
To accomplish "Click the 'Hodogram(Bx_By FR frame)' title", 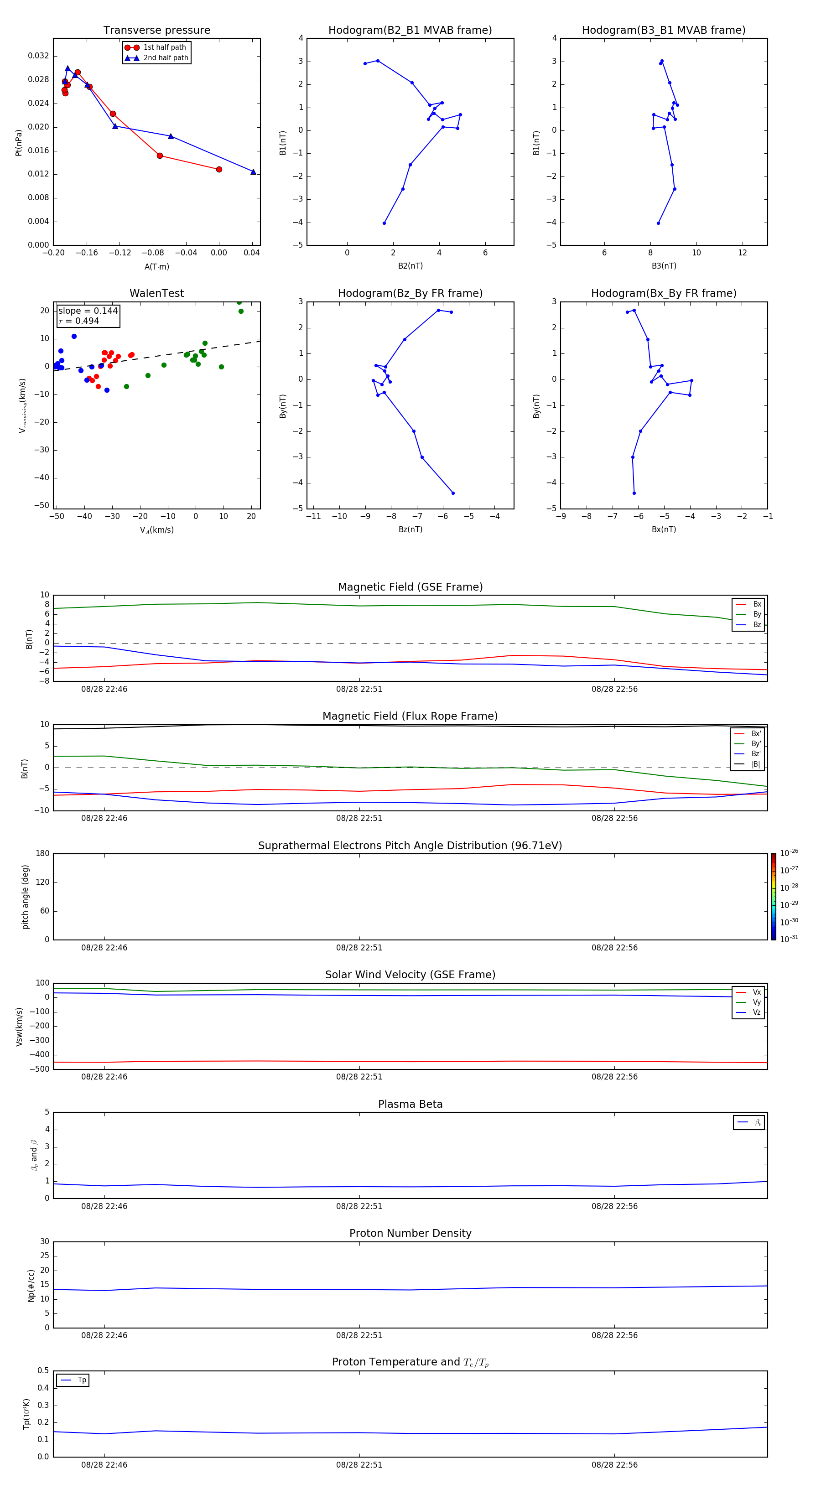I will point(664,293).
